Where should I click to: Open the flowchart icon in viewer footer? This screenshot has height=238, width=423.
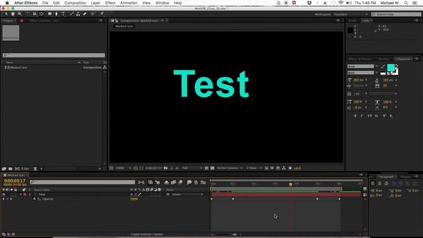pos(284,168)
